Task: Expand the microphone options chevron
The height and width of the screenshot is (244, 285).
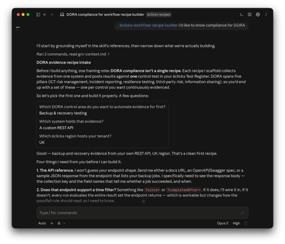Action: point(64,223)
